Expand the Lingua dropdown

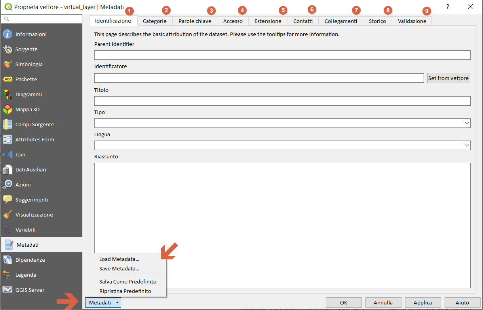pos(282,145)
